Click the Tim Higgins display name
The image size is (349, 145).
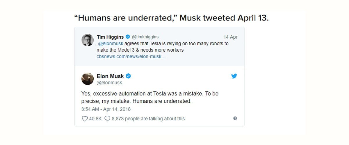[x=110, y=37]
